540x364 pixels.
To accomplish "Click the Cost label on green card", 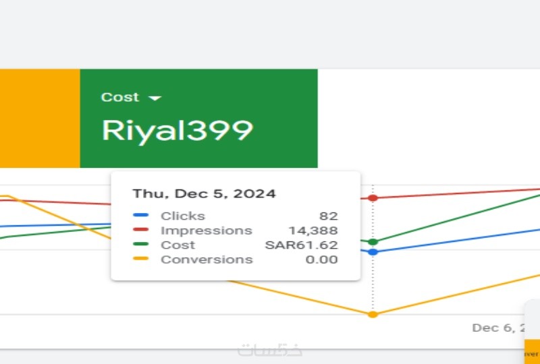I will [x=120, y=97].
